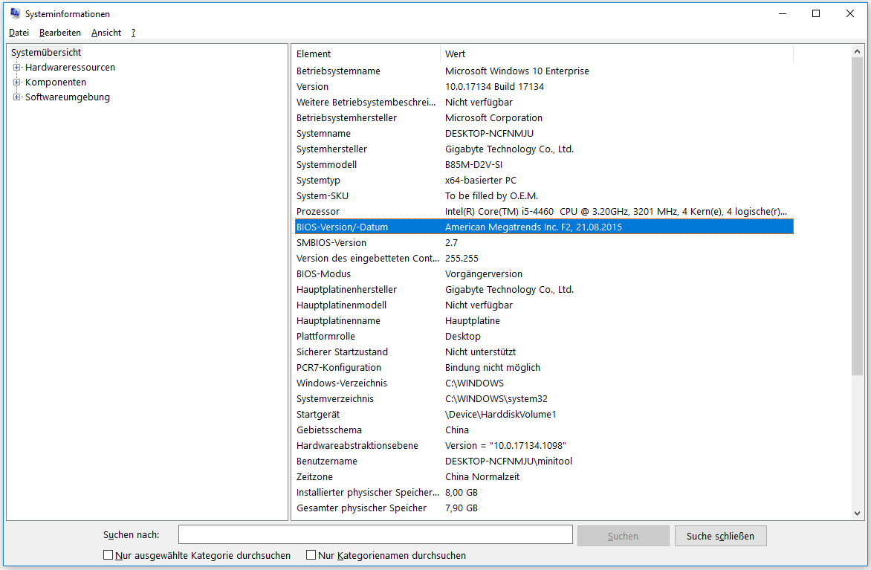Screen dimensions: 871x570
Task: Select the Komponenten tree item
Action: (56, 82)
